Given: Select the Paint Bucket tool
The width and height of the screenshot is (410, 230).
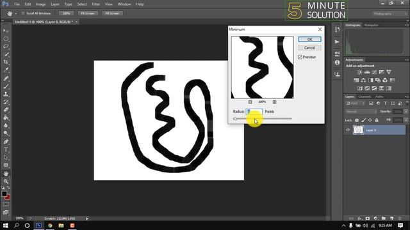Looking at the screenshot, I should [6, 118].
